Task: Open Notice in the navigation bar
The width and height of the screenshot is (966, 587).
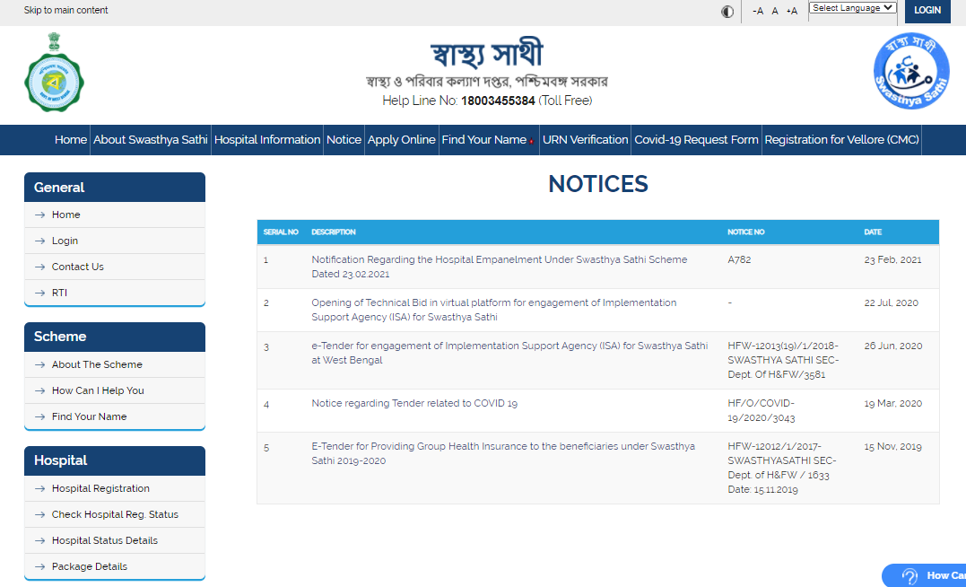Action: 344,140
